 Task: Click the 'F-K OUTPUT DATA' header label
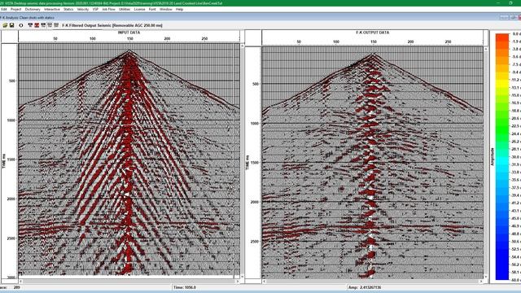[373, 33]
